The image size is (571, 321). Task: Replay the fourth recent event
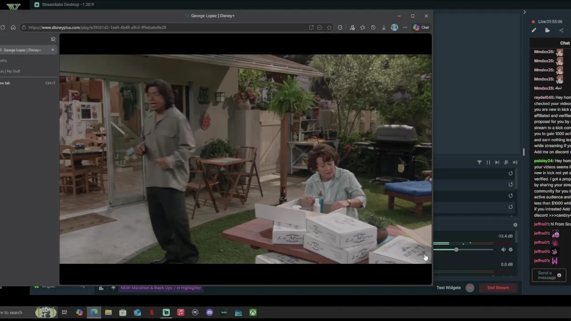click(511, 207)
